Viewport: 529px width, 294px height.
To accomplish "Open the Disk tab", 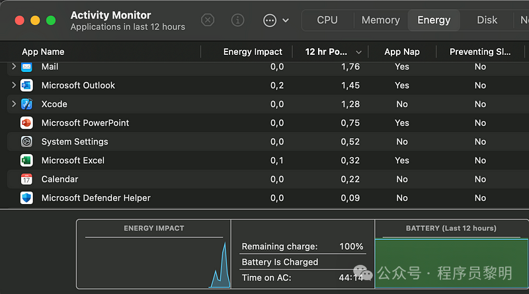I will click(487, 20).
